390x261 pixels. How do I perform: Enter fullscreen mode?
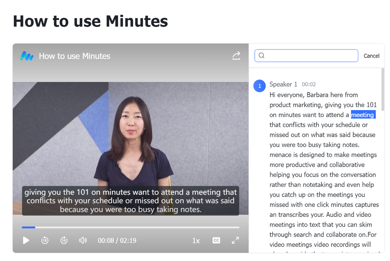(x=235, y=240)
